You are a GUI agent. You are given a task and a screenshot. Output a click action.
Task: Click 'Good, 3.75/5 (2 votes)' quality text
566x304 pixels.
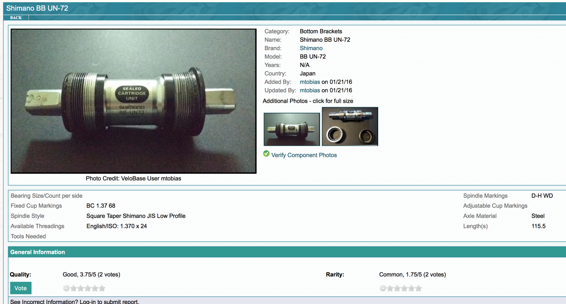pyautogui.click(x=91, y=275)
